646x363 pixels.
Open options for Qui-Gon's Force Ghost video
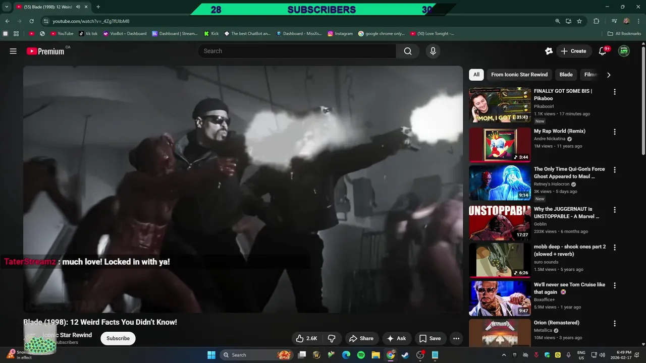(x=615, y=170)
